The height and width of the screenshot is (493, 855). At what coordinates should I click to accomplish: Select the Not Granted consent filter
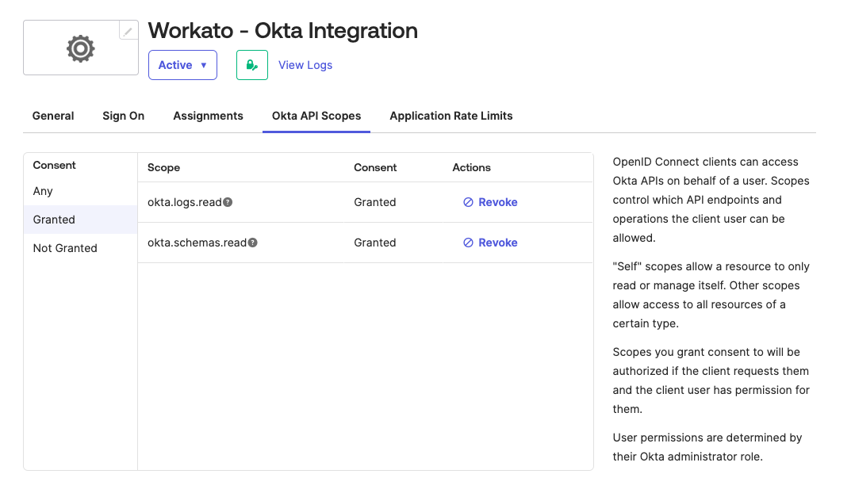pos(65,248)
